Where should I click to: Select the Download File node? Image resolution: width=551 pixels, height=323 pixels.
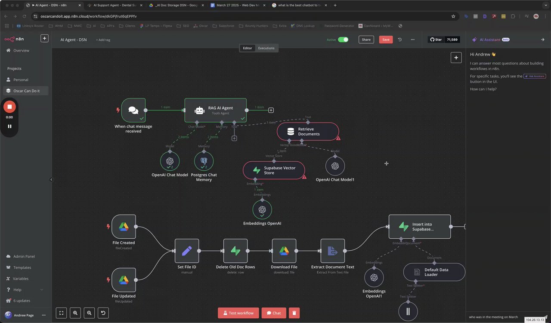[x=284, y=251]
